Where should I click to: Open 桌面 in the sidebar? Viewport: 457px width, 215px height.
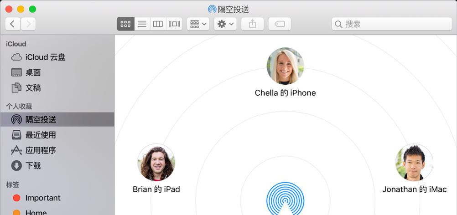click(x=57, y=72)
